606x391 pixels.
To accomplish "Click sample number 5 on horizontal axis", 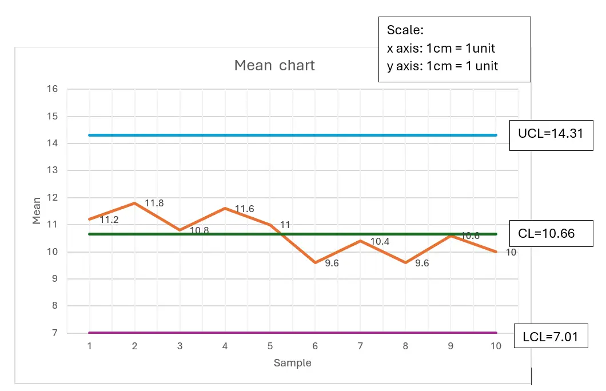I will 270,346.
